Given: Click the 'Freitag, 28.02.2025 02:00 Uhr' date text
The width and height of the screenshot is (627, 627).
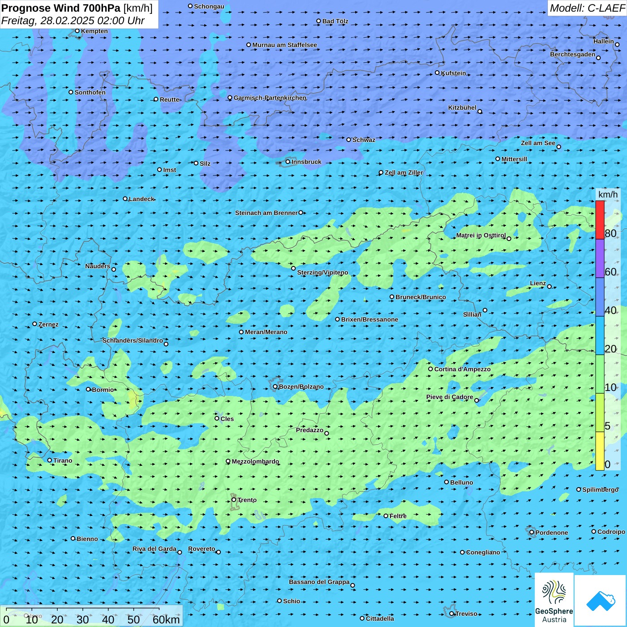Looking at the screenshot, I should pos(73,21).
